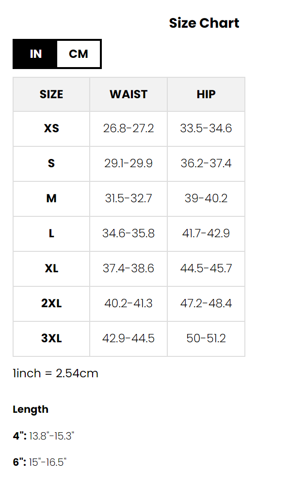Select the S size row label
Viewport: 305px width, 493px height.
(51, 164)
